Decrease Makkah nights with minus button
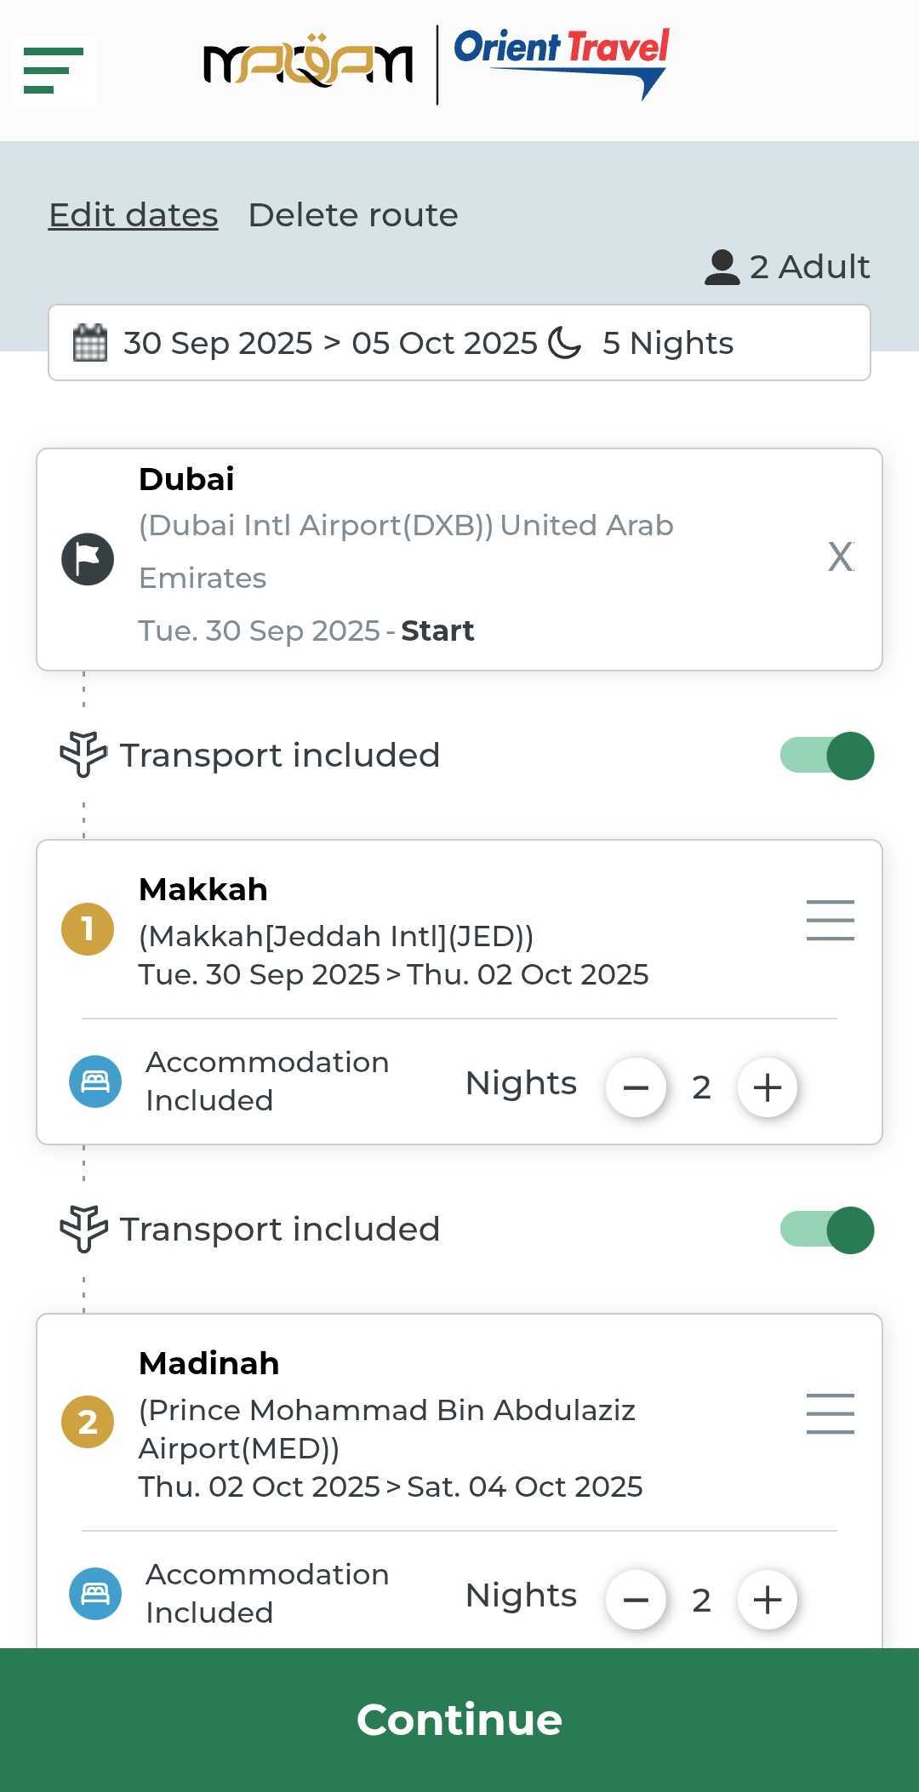This screenshot has height=1792, width=919. [x=636, y=1087]
